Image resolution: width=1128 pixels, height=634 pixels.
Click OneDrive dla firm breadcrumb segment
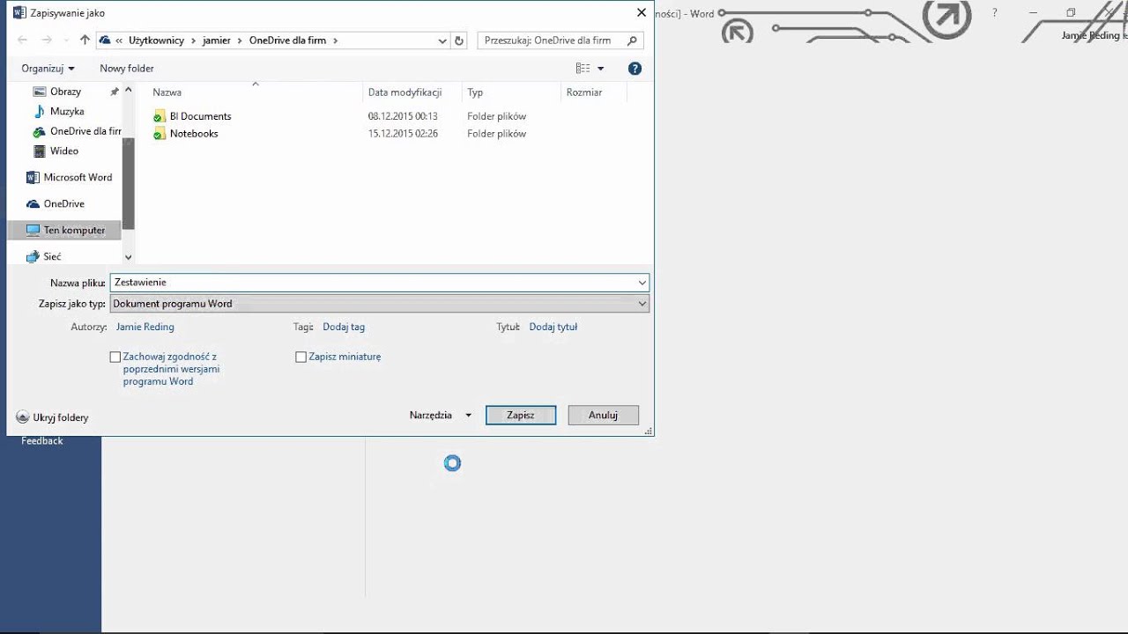pyautogui.click(x=288, y=41)
